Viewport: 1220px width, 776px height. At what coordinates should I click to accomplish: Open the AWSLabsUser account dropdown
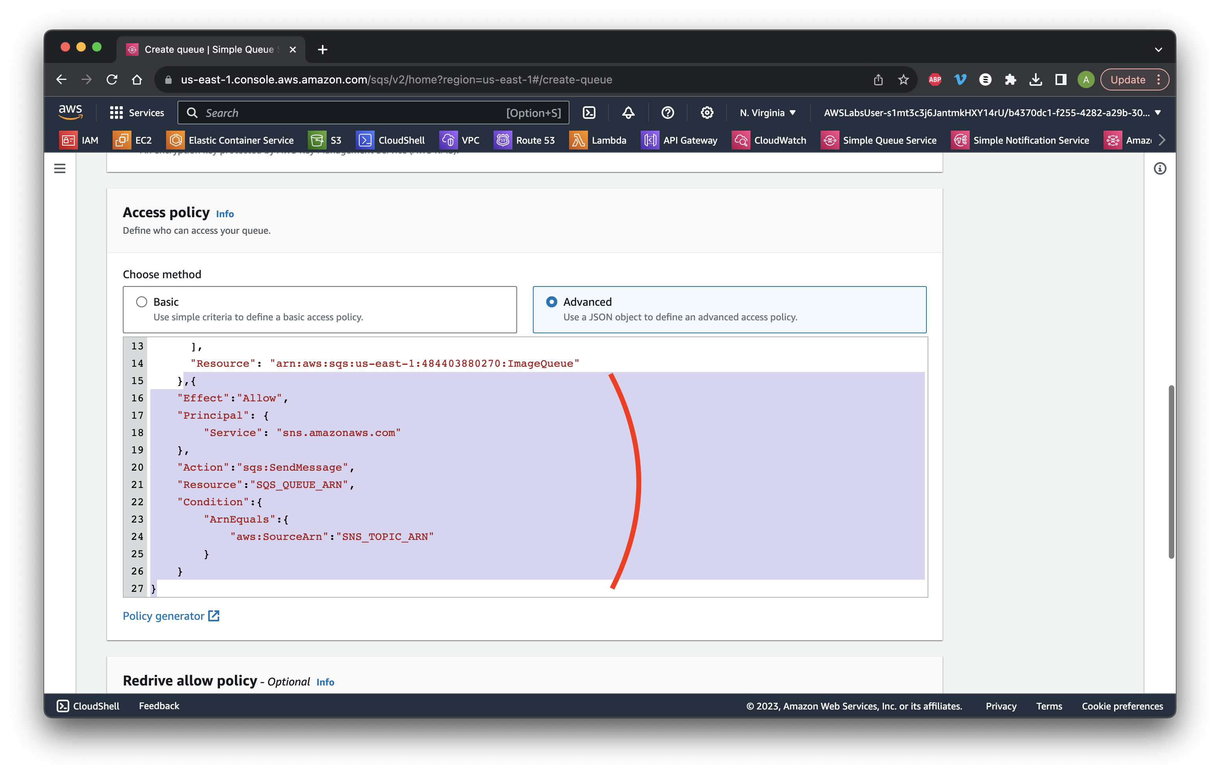coord(992,113)
